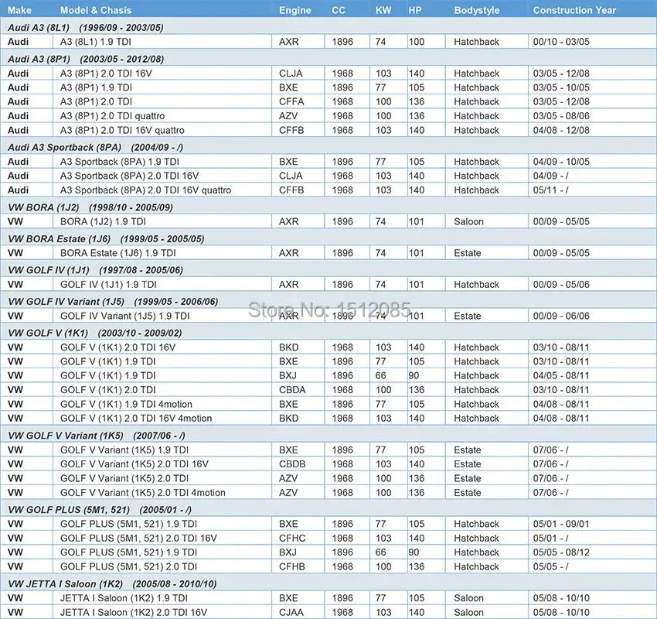Click the VW JETTA I Saloon (1K2) heading
Viewport: 657px width, 619px height.
[x=112, y=583]
